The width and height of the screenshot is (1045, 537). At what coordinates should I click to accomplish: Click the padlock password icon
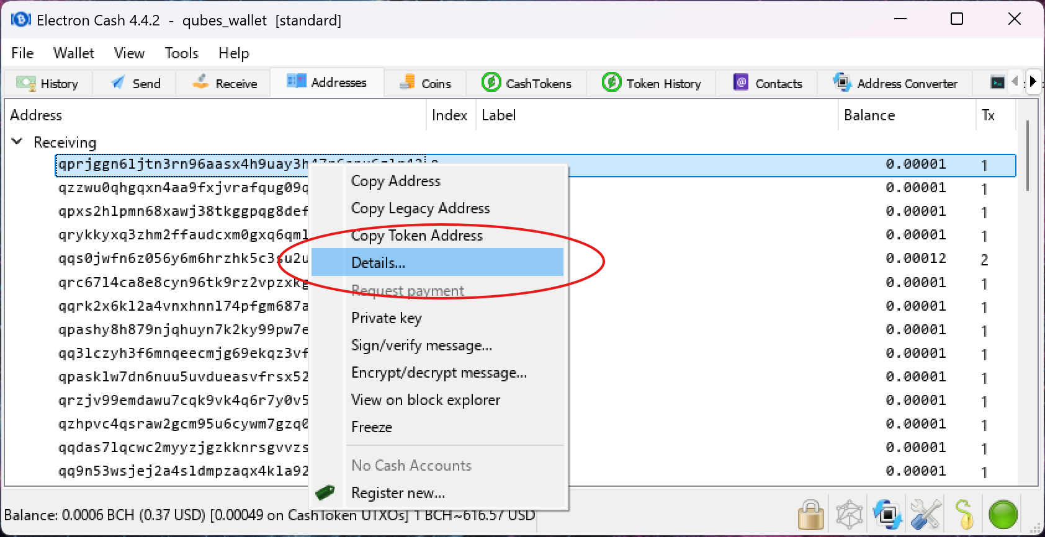click(811, 515)
